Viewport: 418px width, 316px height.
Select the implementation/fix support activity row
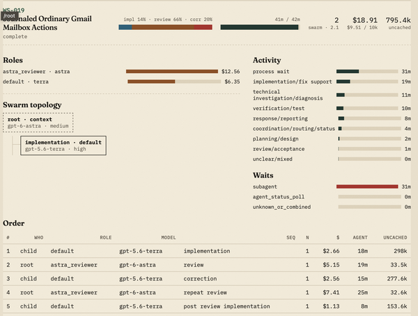(332, 81)
